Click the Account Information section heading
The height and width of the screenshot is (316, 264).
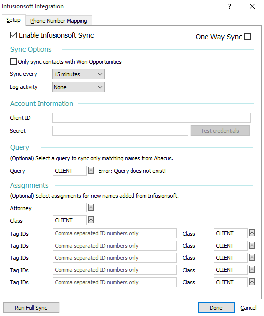pyautogui.click(x=42, y=104)
